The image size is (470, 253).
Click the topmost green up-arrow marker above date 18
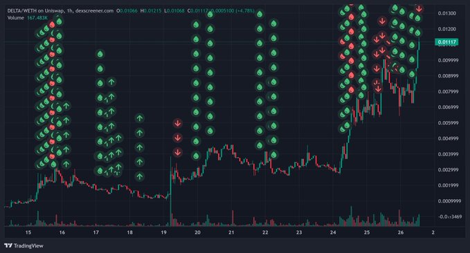(139, 118)
